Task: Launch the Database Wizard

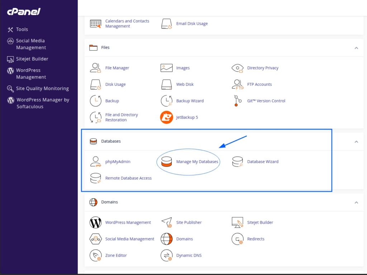Action: 263,161
